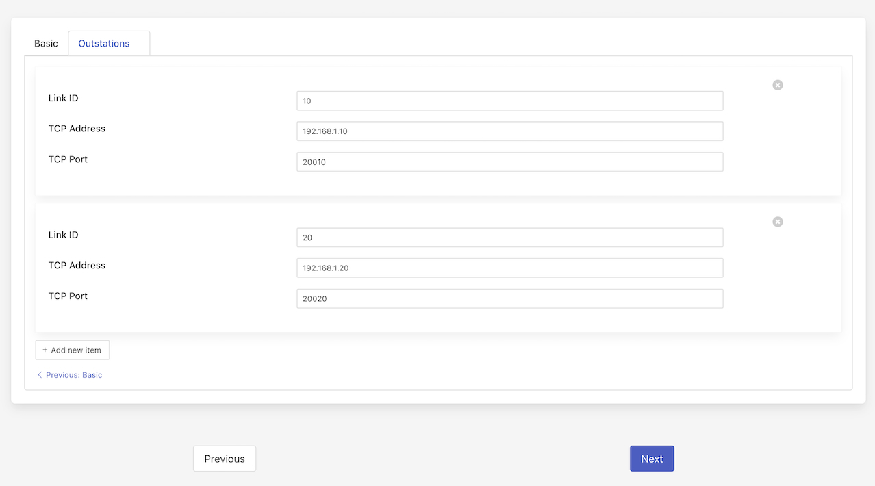Image resolution: width=875 pixels, height=486 pixels.
Task: Click the TCP Address field showing 192.168.1.20
Action: coord(509,268)
